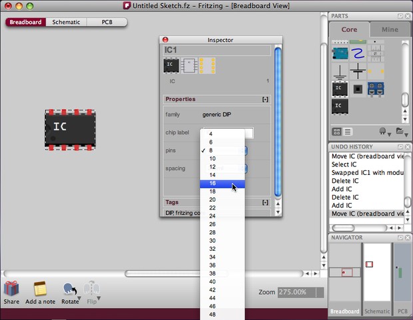Pick the battery/power symbol part in Parts bin
Image resolution: width=413 pixels, height=320 pixels.
pyautogui.click(x=358, y=71)
